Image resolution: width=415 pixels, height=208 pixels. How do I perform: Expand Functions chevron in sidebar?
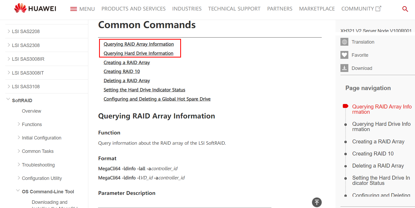point(19,124)
